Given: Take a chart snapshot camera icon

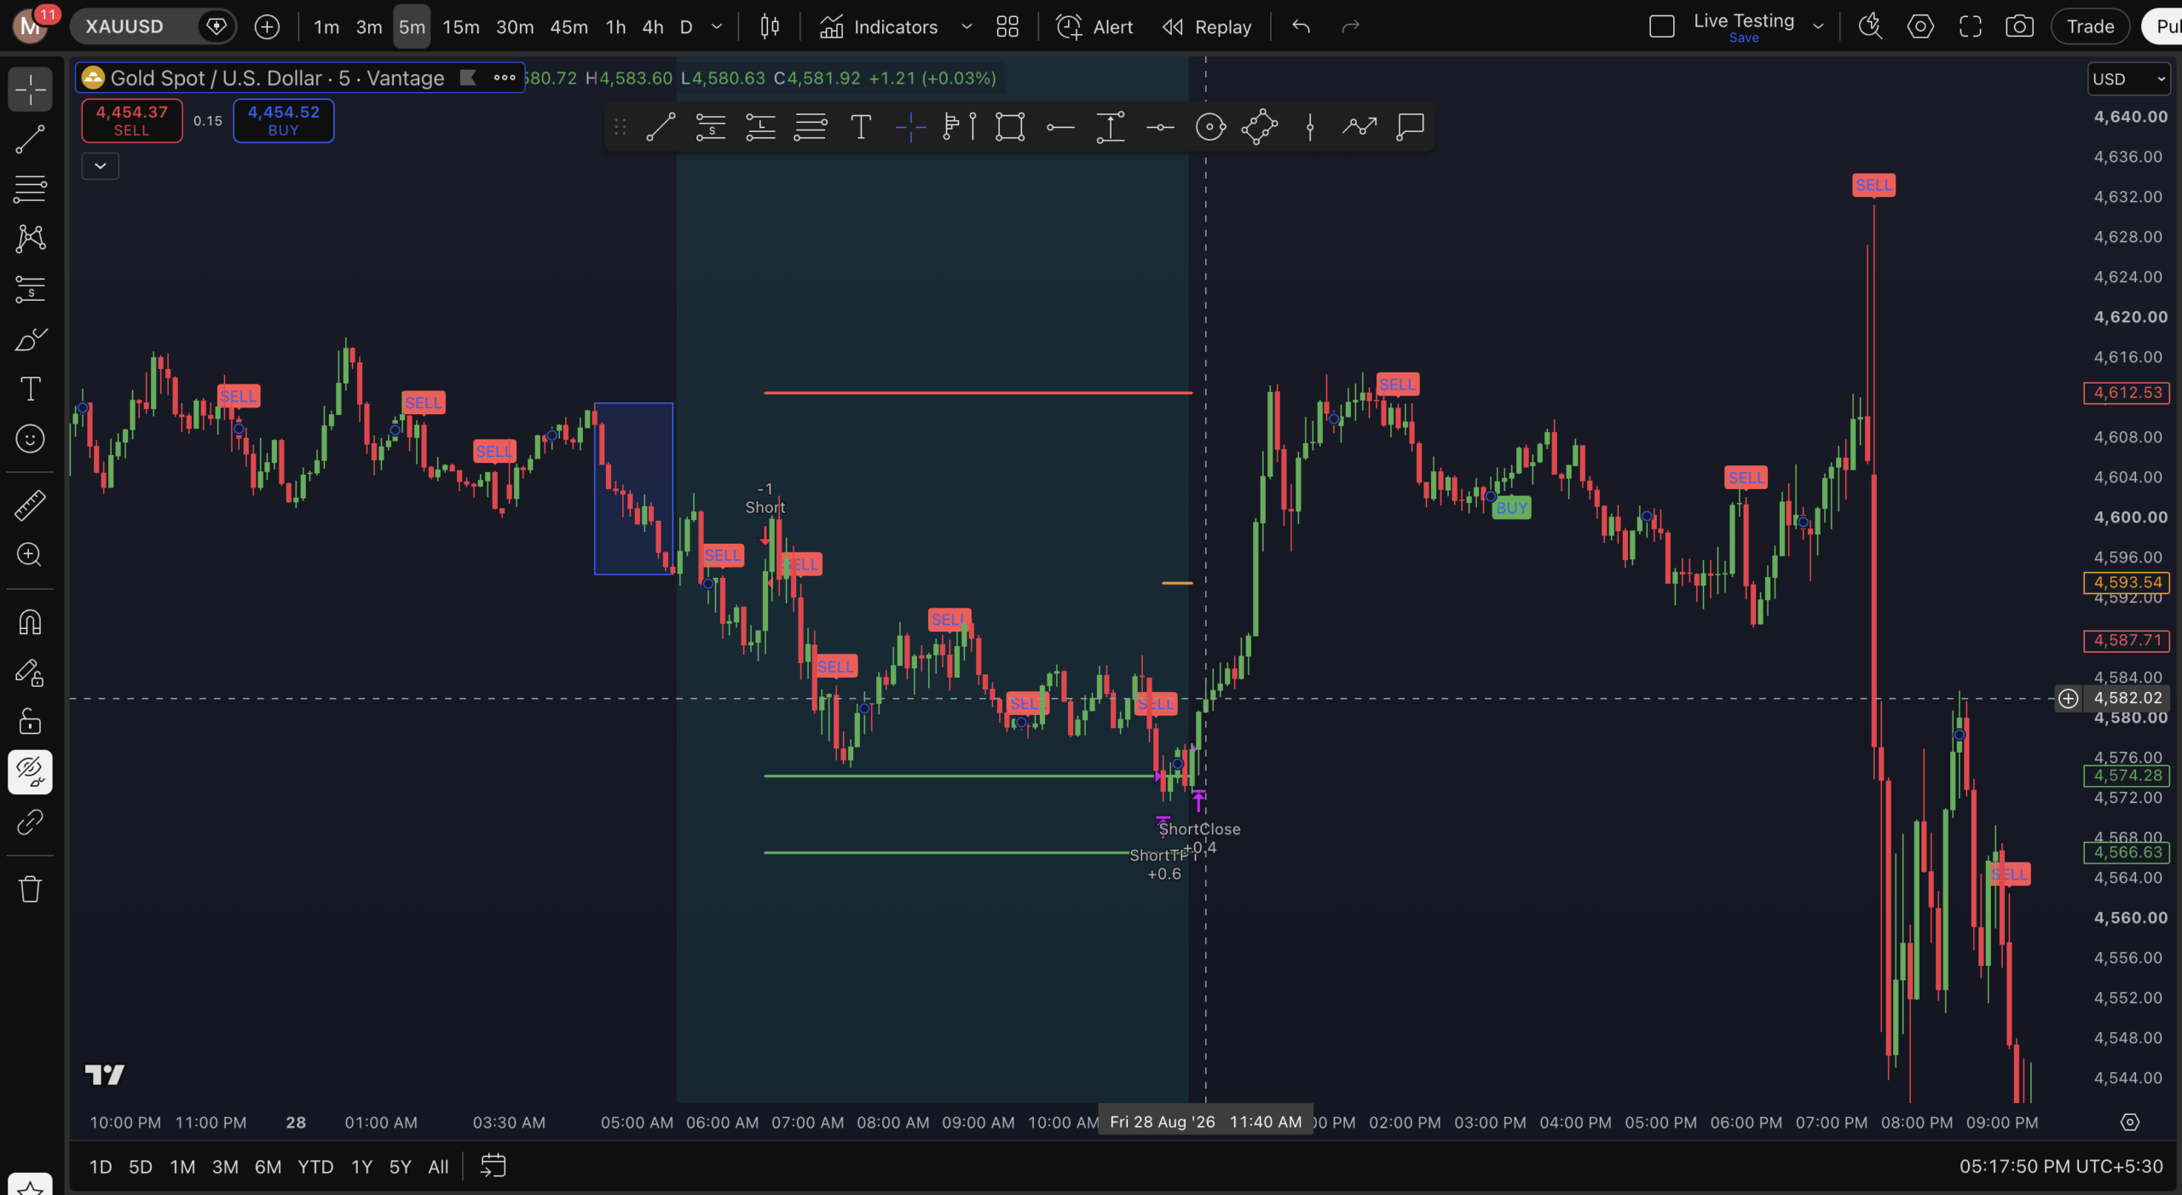Looking at the screenshot, I should (2019, 26).
